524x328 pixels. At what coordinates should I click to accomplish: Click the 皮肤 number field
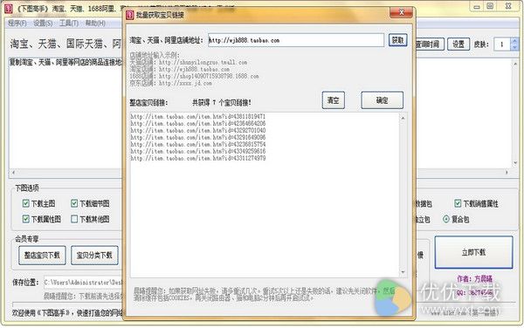[x=502, y=44]
